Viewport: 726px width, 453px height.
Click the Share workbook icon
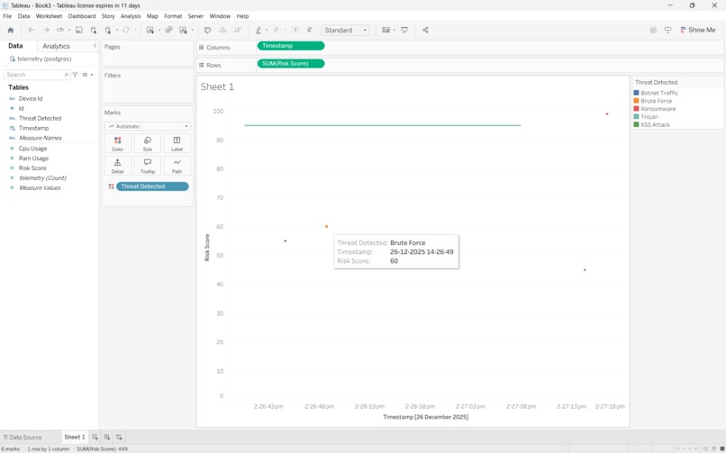[x=425, y=30]
